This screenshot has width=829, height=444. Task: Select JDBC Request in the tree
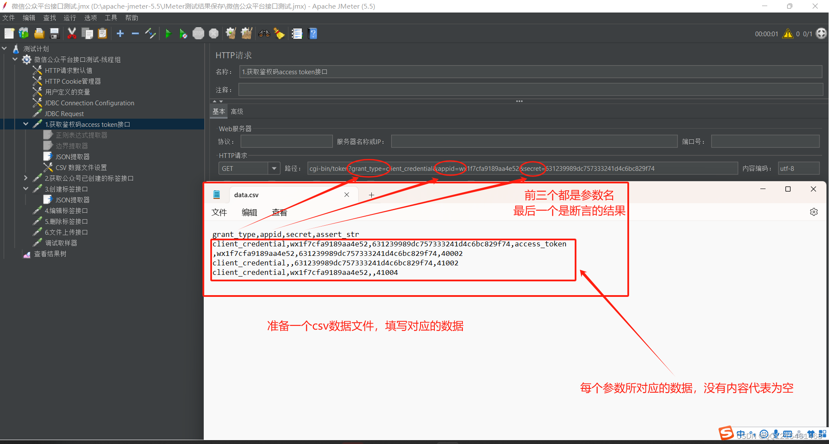coord(64,113)
